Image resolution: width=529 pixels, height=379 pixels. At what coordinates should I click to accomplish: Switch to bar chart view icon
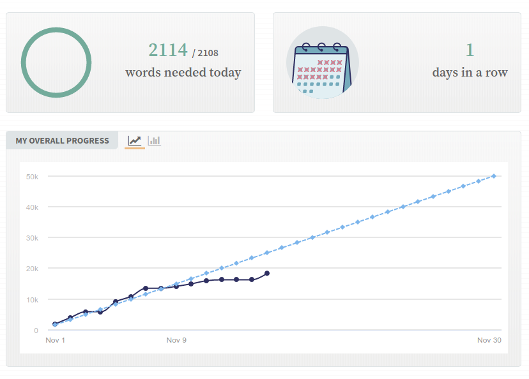point(154,140)
